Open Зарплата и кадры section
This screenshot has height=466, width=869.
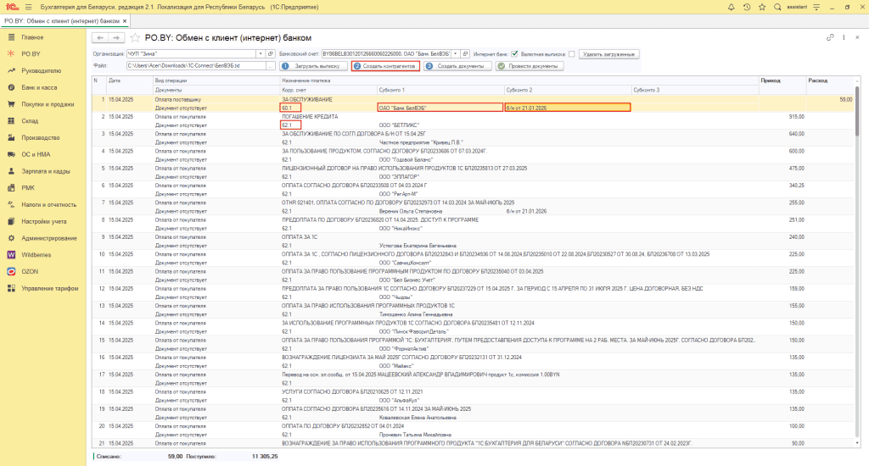click(46, 171)
